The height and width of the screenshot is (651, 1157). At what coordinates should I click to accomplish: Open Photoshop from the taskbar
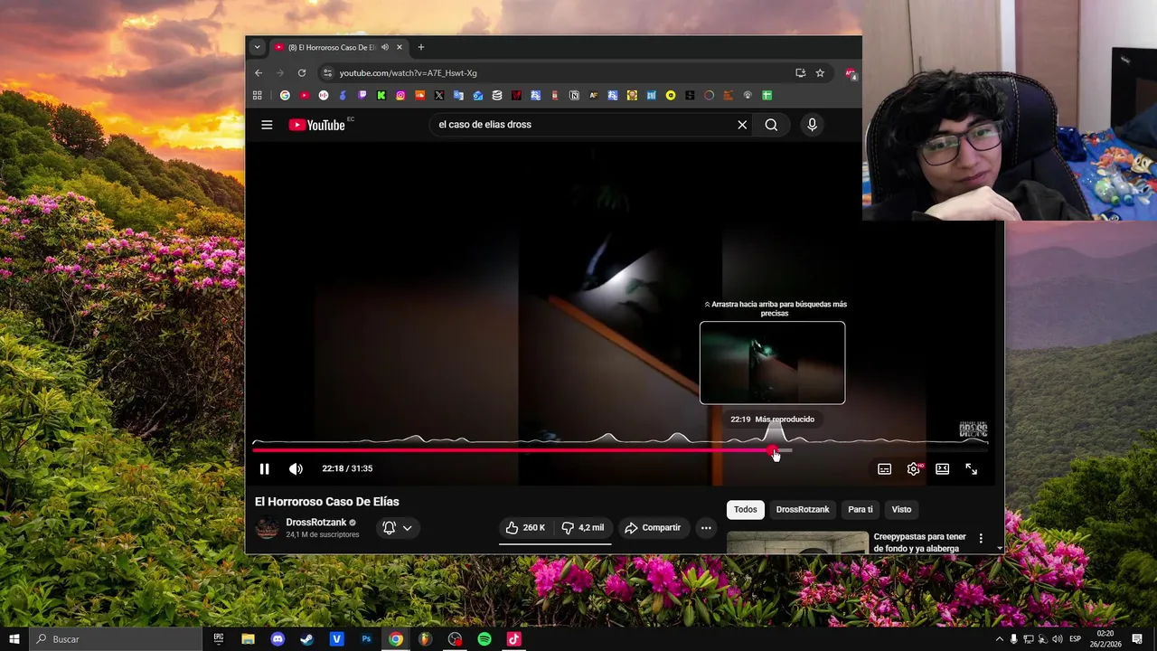pos(366,639)
